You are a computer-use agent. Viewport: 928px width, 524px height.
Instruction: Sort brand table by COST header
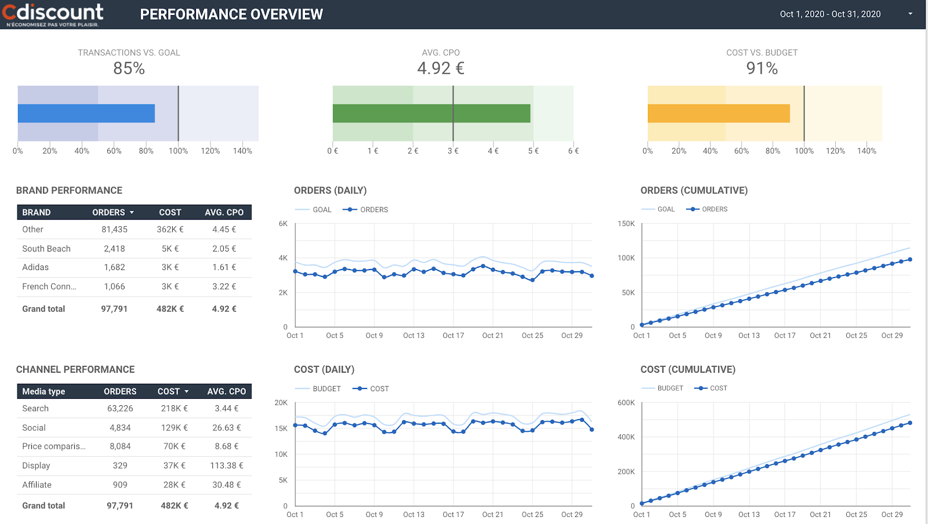(x=170, y=212)
